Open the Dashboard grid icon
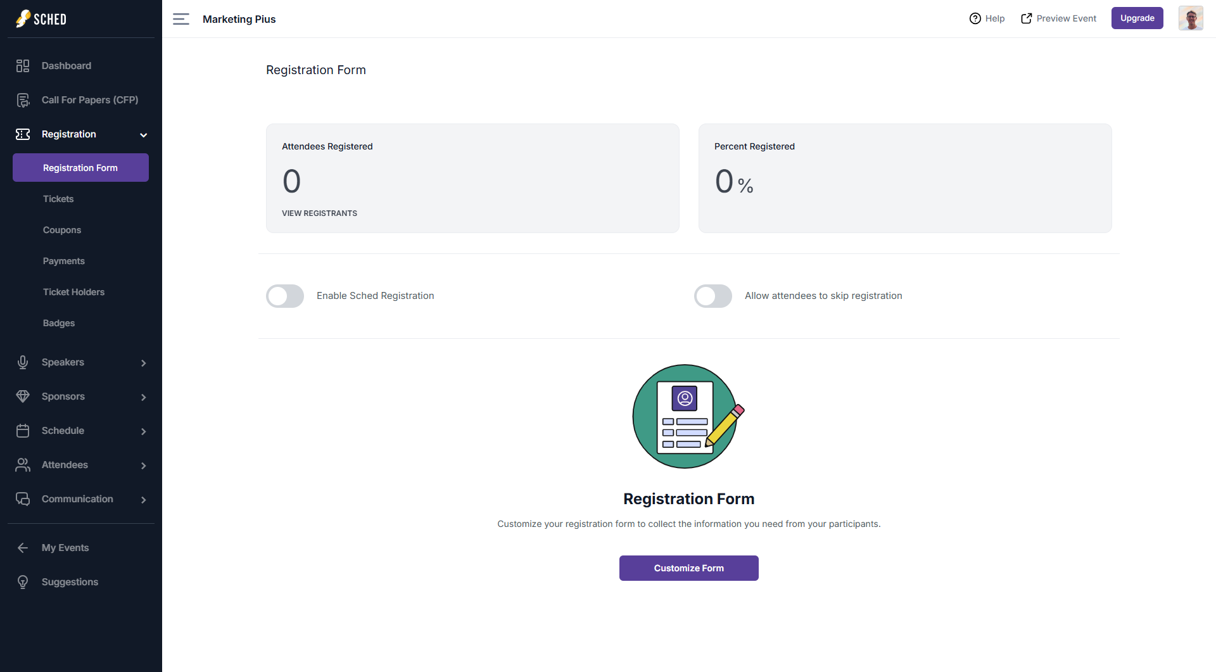This screenshot has width=1216, height=672. [x=23, y=66]
